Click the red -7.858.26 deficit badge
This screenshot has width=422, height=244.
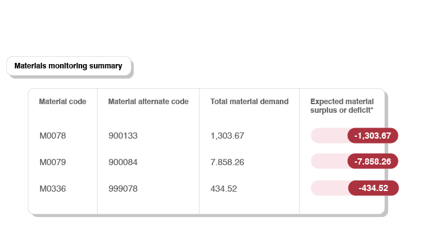tap(373, 161)
